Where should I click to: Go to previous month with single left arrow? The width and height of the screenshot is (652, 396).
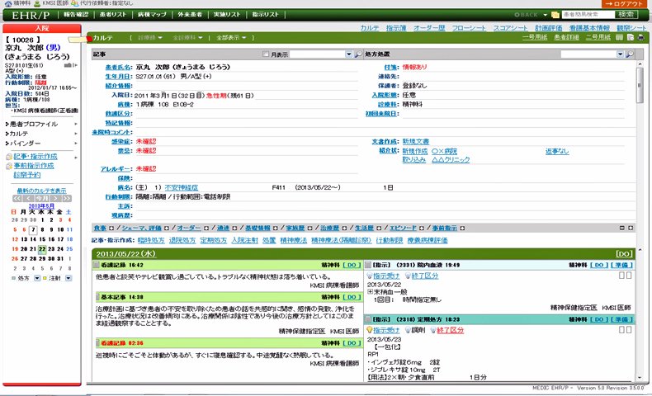point(28,199)
